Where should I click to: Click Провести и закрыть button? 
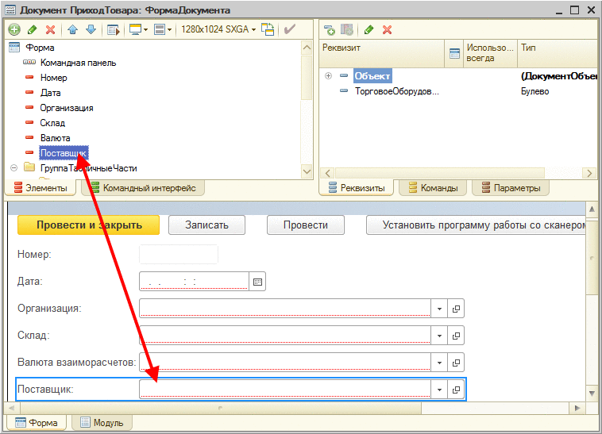pos(89,225)
